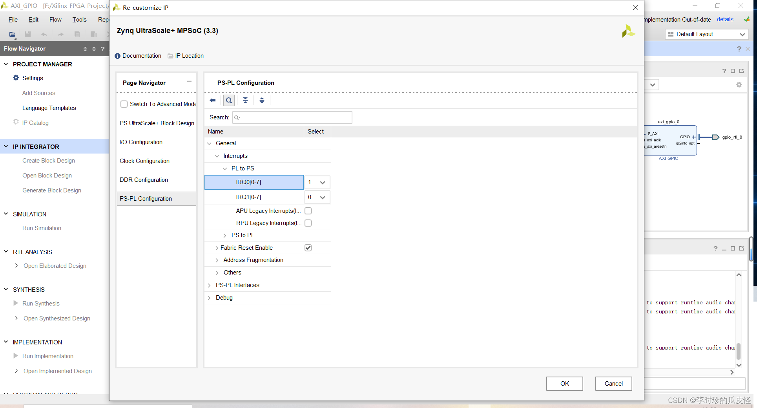Click Flow Navigator expand all icon
Image resolution: width=757 pixels, height=408 pixels.
click(x=94, y=49)
